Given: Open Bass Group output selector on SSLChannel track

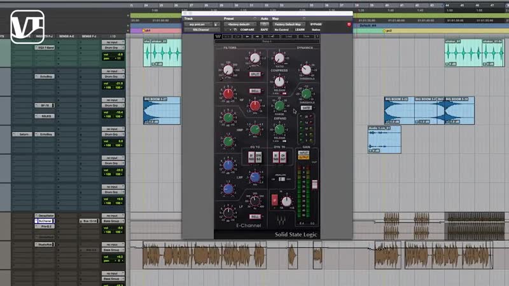Looking at the screenshot, I should pyautogui.click(x=113, y=221).
